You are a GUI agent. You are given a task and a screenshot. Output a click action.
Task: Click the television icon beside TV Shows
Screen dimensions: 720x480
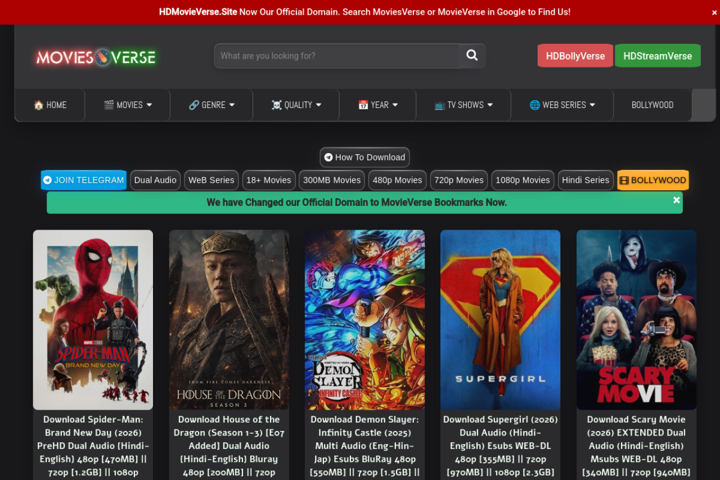pyautogui.click(x=439, y=105)
